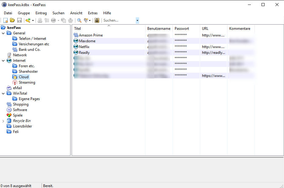Open the Hilfe menu

click(107, 13)
